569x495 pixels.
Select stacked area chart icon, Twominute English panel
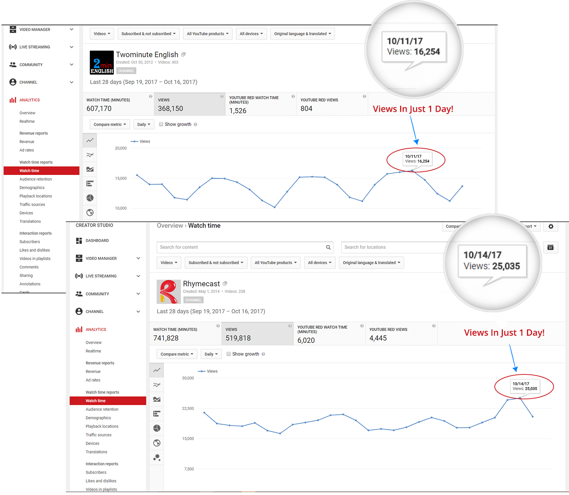pos(90,169)
